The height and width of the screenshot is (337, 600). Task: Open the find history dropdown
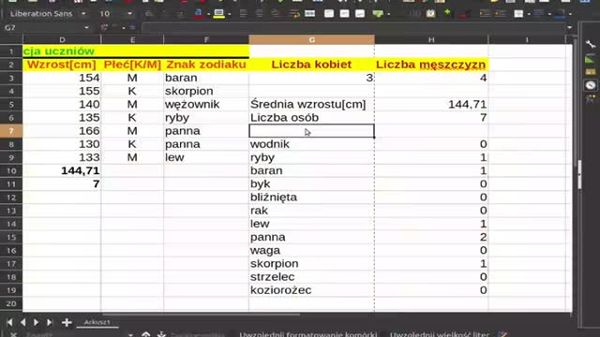coord(130,335)
